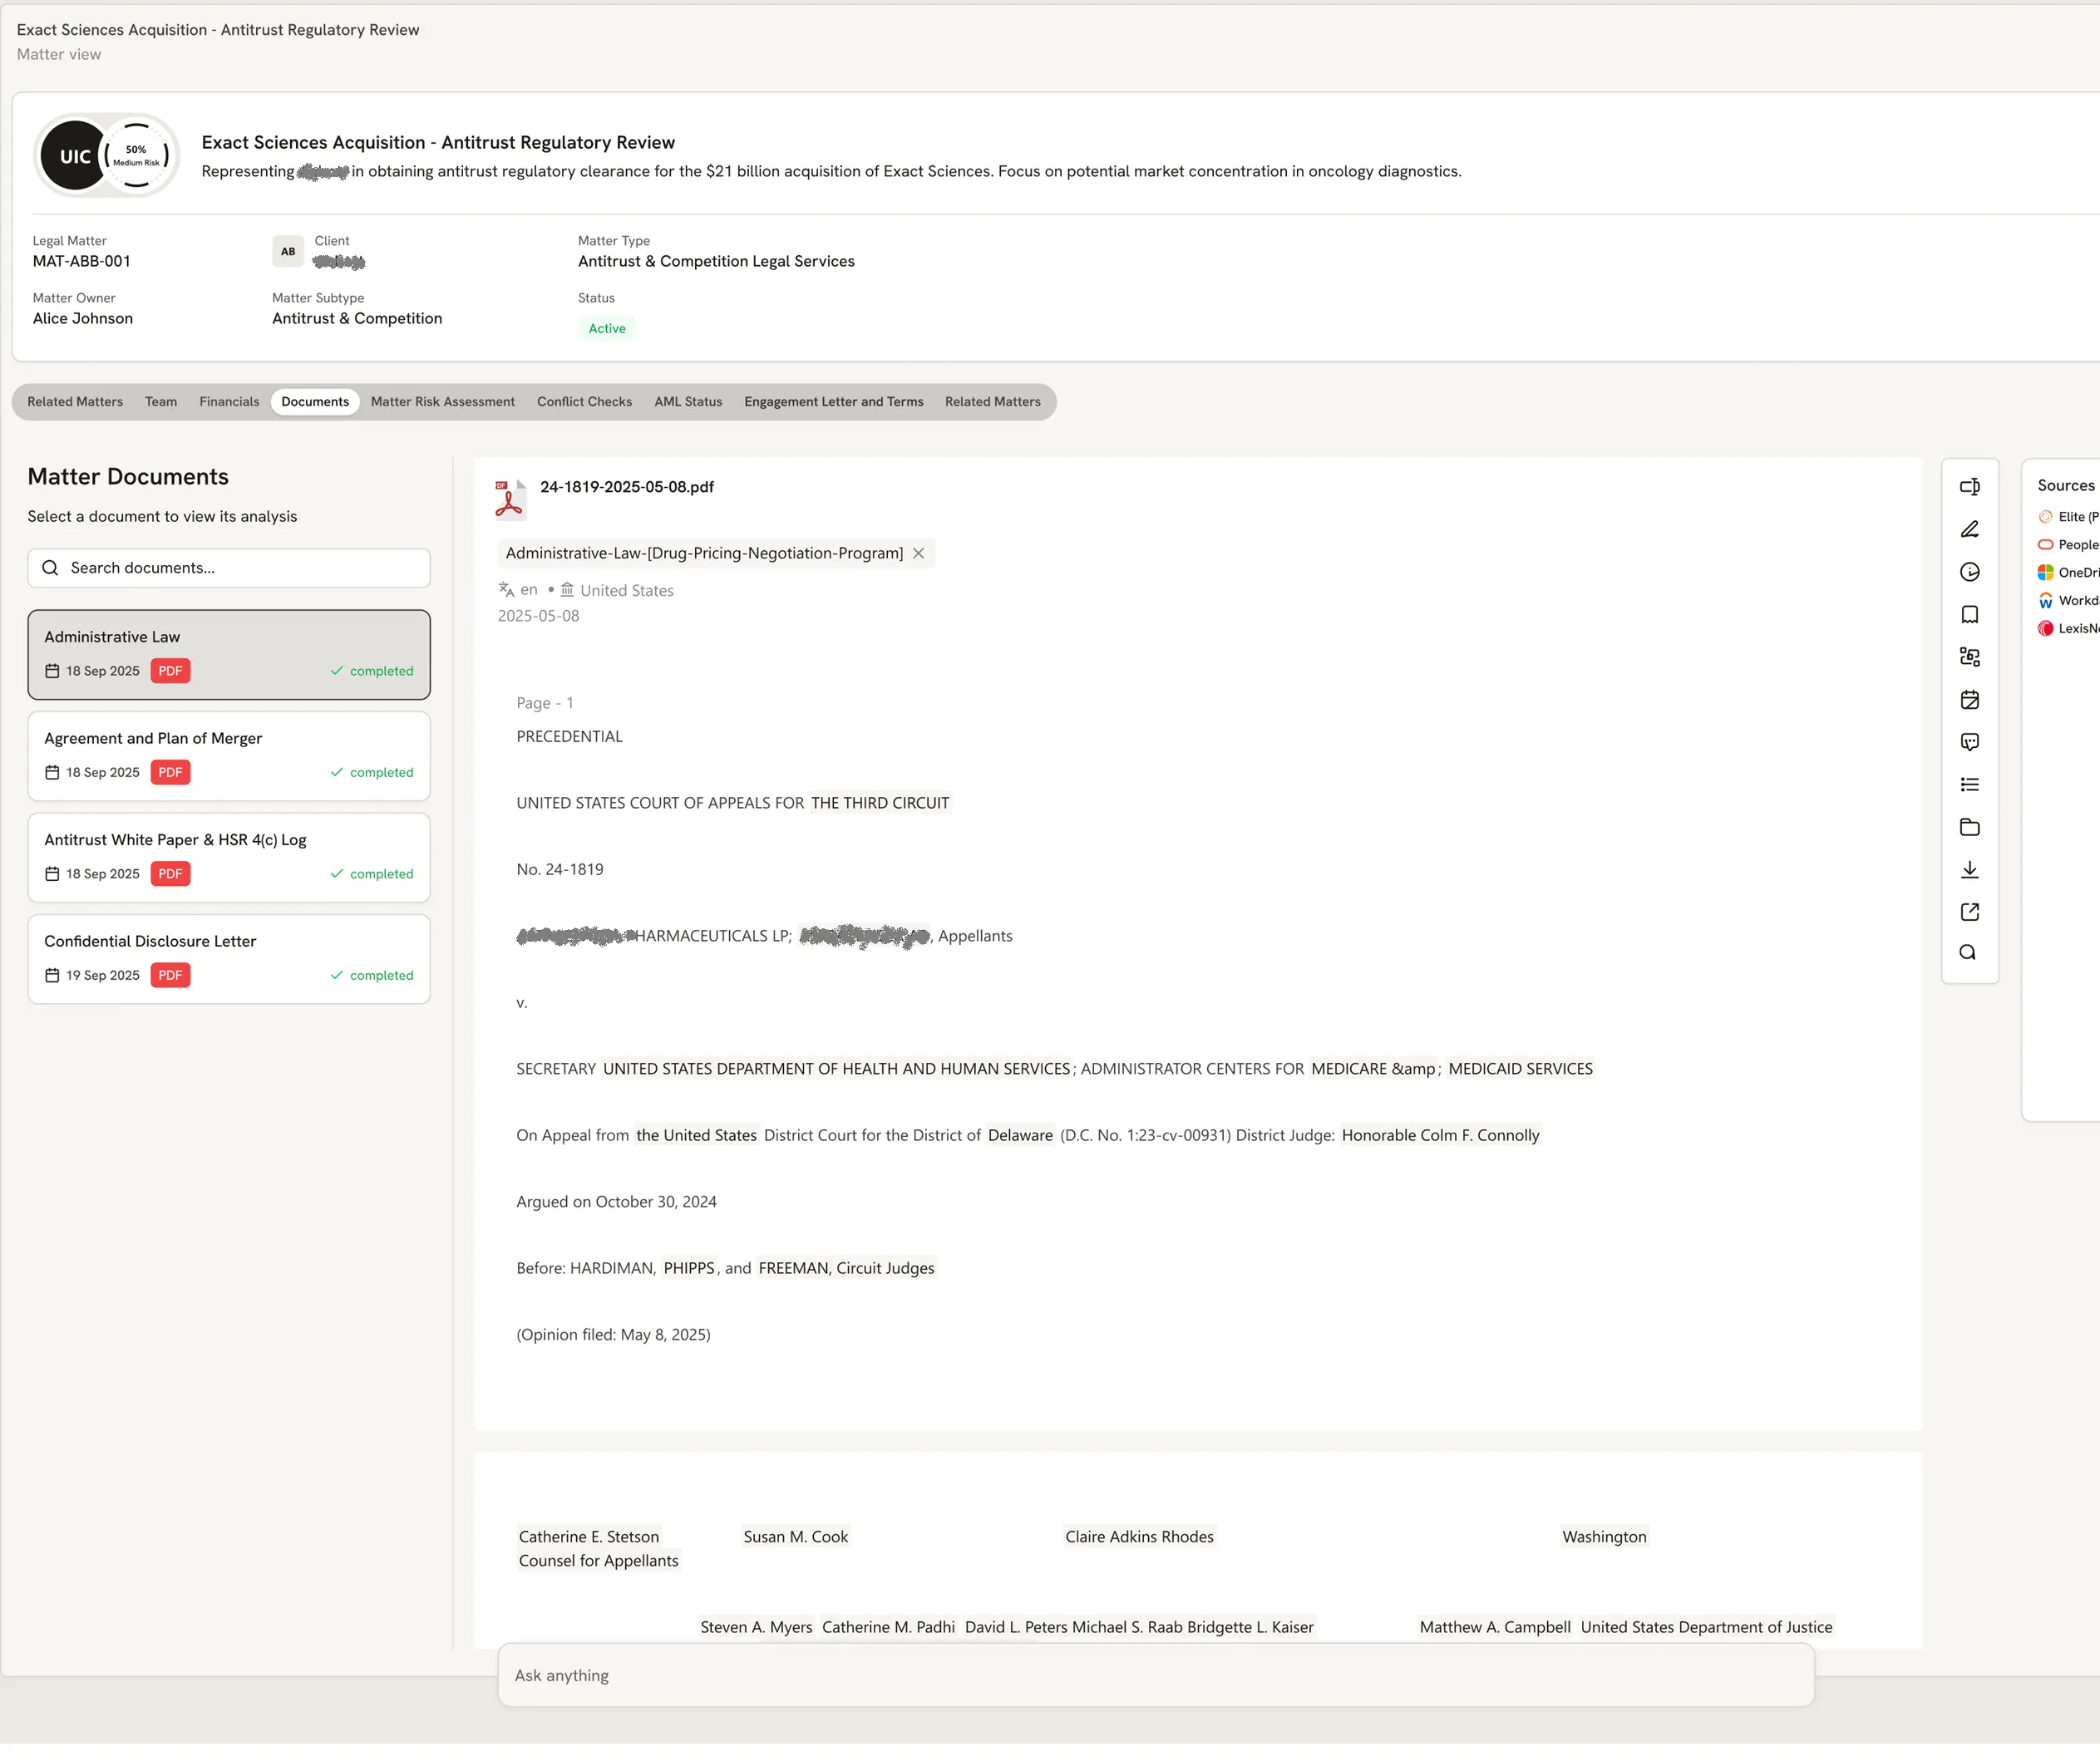Click the translate language icon next to en

point(506,590)
